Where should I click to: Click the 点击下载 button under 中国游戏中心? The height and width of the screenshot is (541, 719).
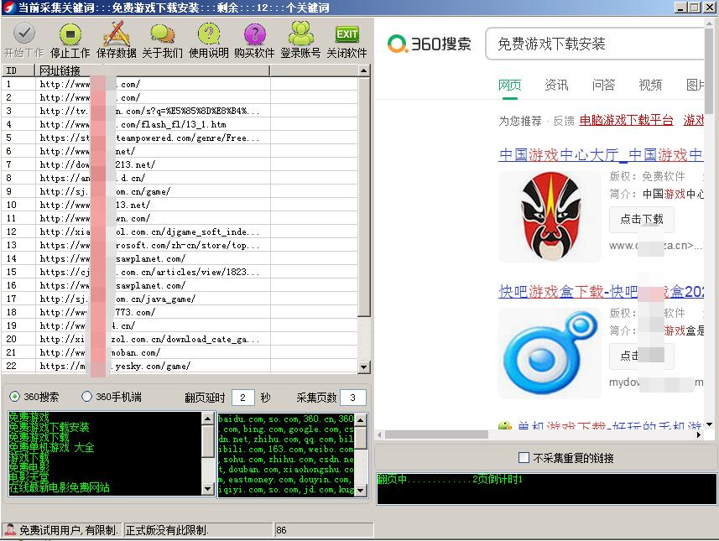click(x=641, y=219)
